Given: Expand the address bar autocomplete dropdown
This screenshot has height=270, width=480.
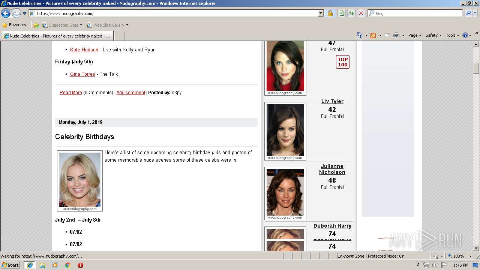Looking at the screenshot, I should tap(321, 13).
